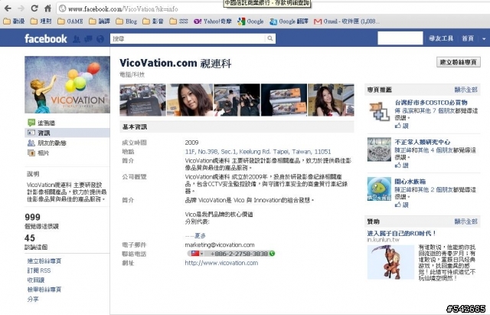The image size is (490, 315).
Task: Open second photo of woman's face
Action: pos(190,100)
